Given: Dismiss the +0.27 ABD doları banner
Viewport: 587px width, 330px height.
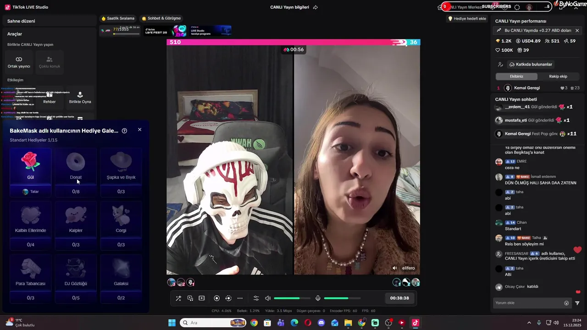Looking at the screenshot, I should (577, 31).
